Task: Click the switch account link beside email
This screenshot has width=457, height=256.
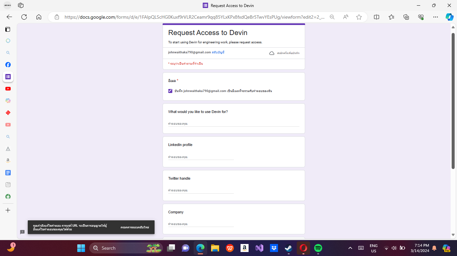Action: pyautogui.click(x=218, y=52)
